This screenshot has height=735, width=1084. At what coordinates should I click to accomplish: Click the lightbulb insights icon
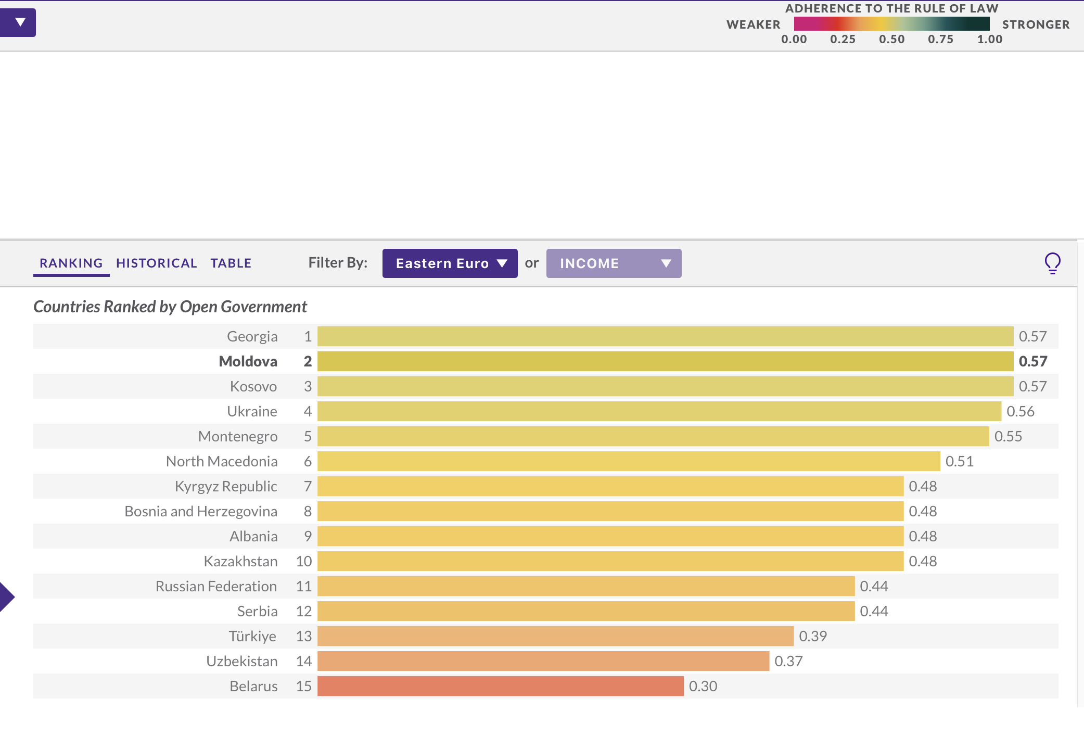pyautogui.click(x=1052, y=263)
